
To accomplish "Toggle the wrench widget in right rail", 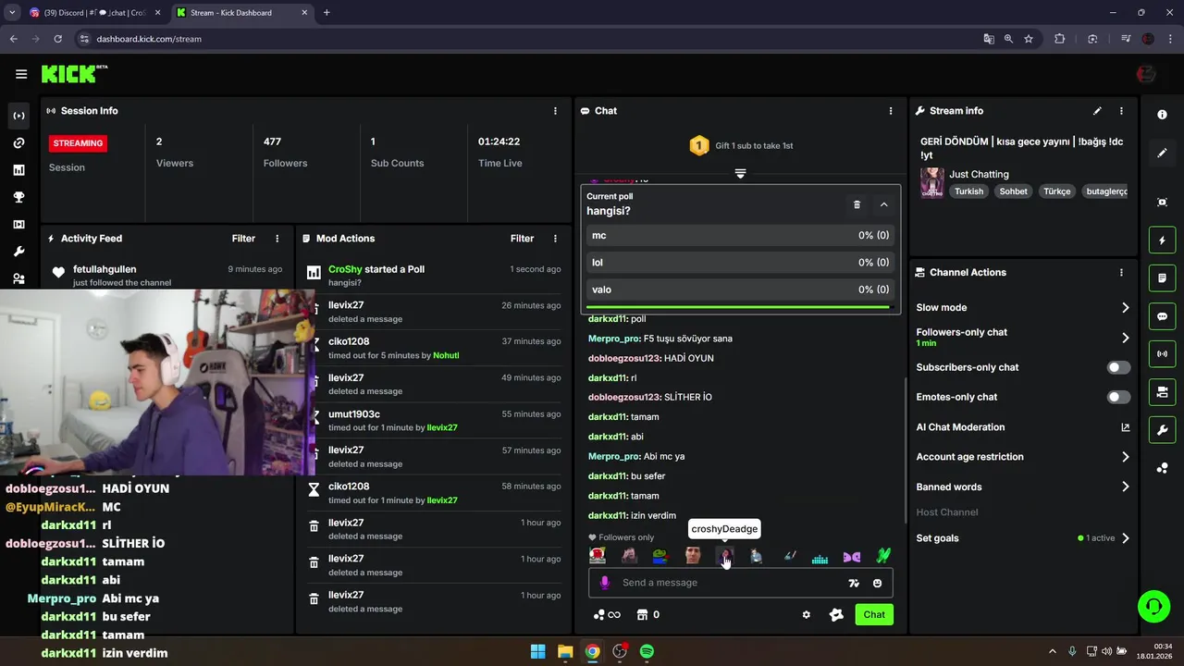I will click(1162, 430).
